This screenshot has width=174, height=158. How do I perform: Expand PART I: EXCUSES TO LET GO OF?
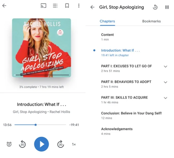[165, 67]
